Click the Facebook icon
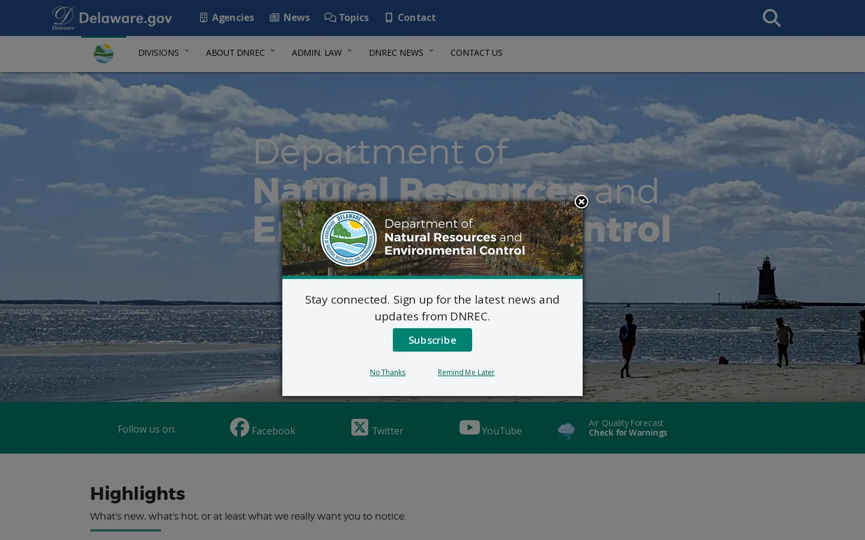 click(x=240, y=427)
